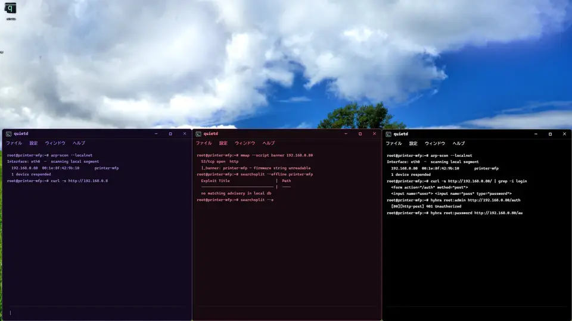Click the 192.168.0.80 MAC address row in purple window

(65, 168)
